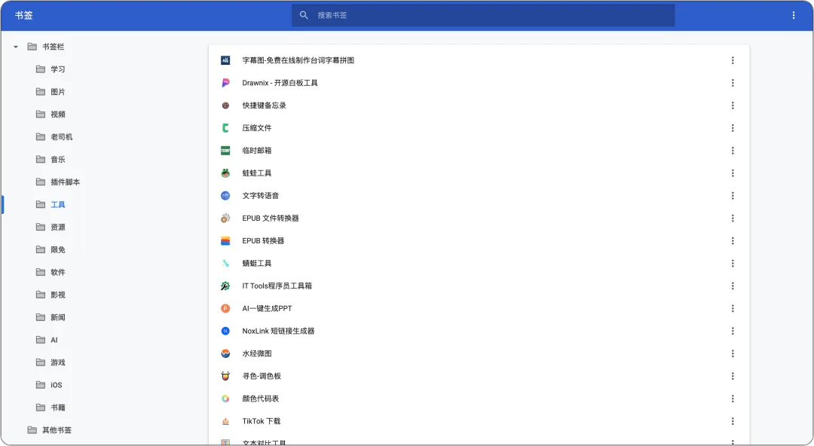Open the 字幕图-免费在线制作台词字幕拼图 bookmark

click(x=298, y=60)
